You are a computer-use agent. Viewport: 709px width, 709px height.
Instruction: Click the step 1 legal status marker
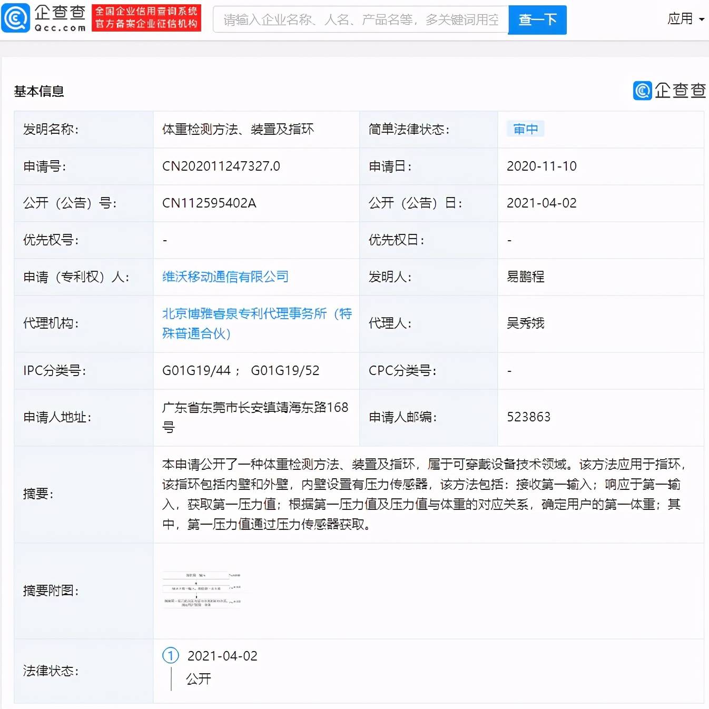(171, 655)
